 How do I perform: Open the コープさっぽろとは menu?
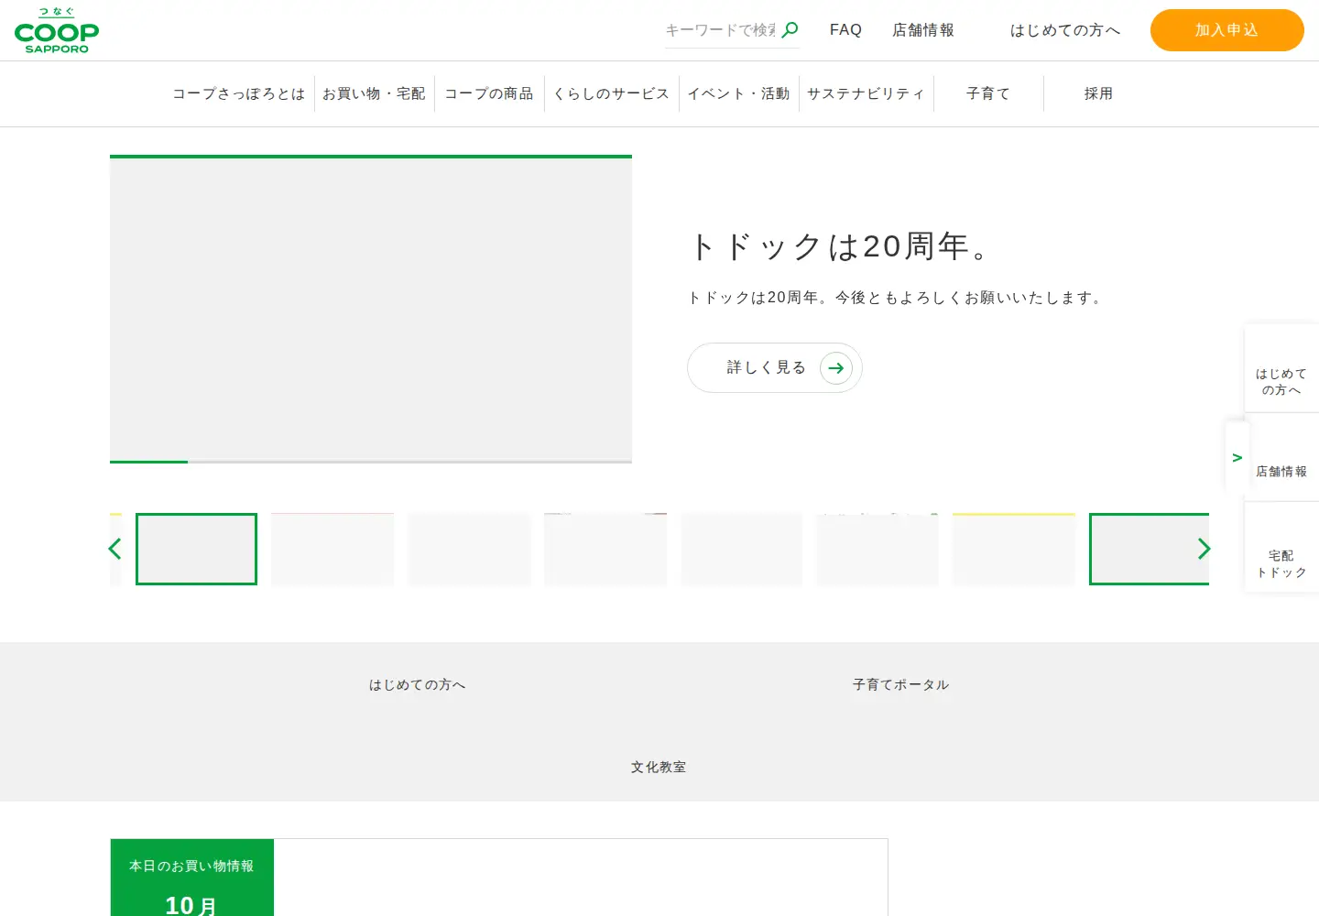click(x=239, y=93)
